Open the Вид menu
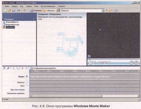The width and height of the screenshot is (141, 109). [22, 6]
